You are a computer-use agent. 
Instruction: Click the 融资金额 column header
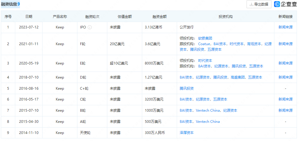coord(159,17)
